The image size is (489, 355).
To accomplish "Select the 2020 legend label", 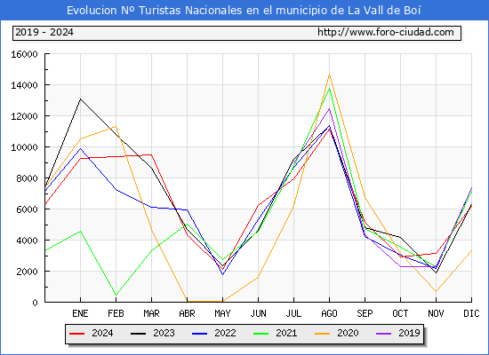I will click(x=348, y=333).
